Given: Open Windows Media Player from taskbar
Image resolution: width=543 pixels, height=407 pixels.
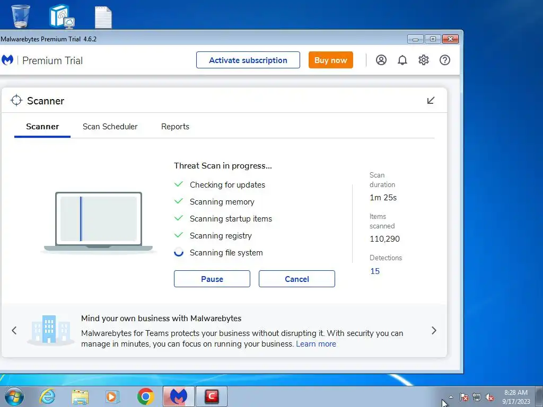Looking at the screenshot, I should pyautogui.click(x=112, y=396).
